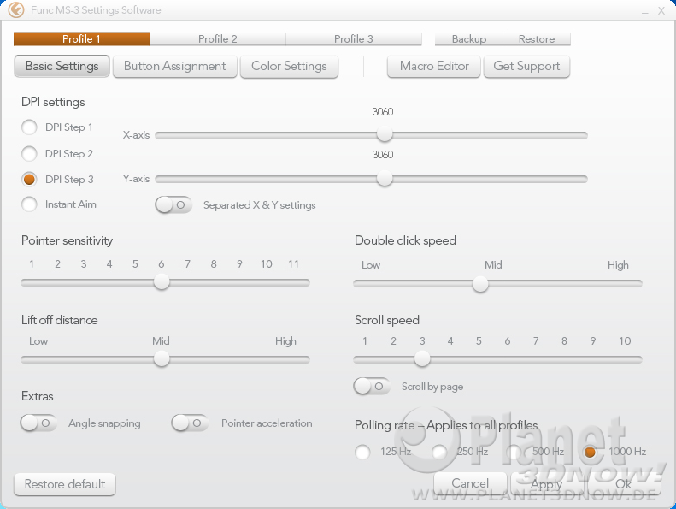Select the 250 Hz polling rate

(439, 452)
